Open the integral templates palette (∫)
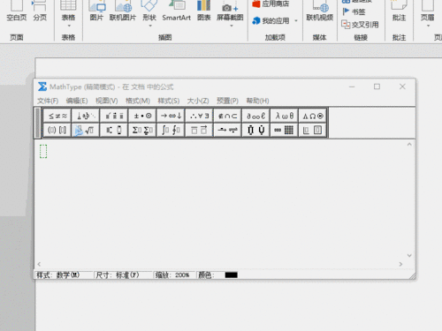Image resolution: width=442 pixels, height=331 pixels. point(171,130)
